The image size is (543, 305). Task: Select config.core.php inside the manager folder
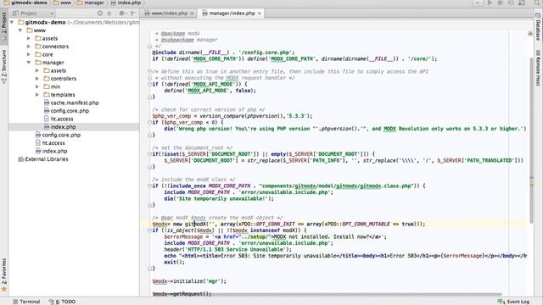[66, 111]
